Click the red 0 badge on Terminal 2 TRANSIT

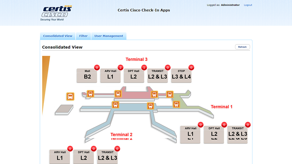click(117, 148)
